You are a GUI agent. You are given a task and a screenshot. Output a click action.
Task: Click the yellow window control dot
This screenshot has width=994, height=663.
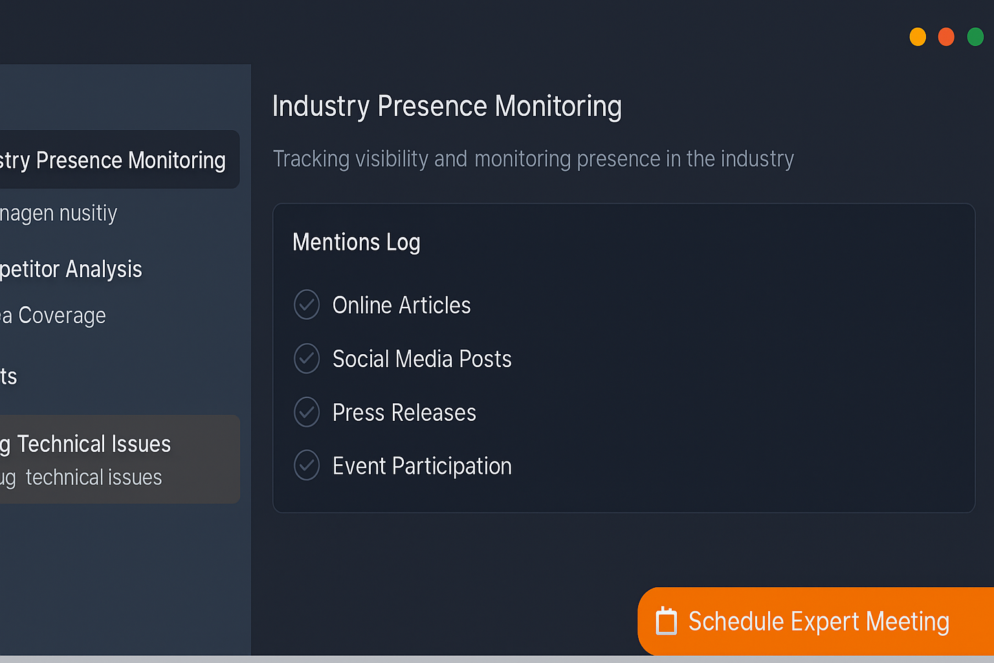pos(918,37)
